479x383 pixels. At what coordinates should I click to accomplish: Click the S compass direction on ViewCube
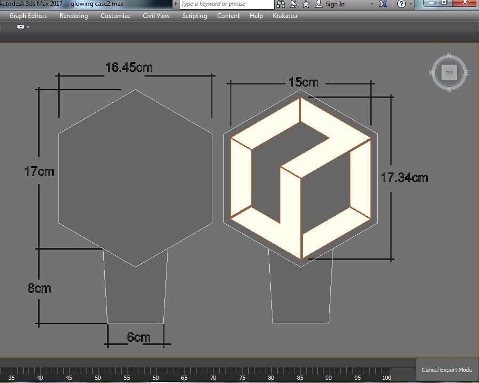pos(449,90)
